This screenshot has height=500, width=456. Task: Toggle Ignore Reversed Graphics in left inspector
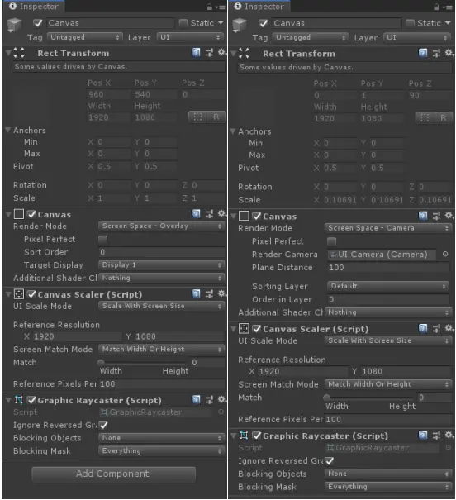103,425
